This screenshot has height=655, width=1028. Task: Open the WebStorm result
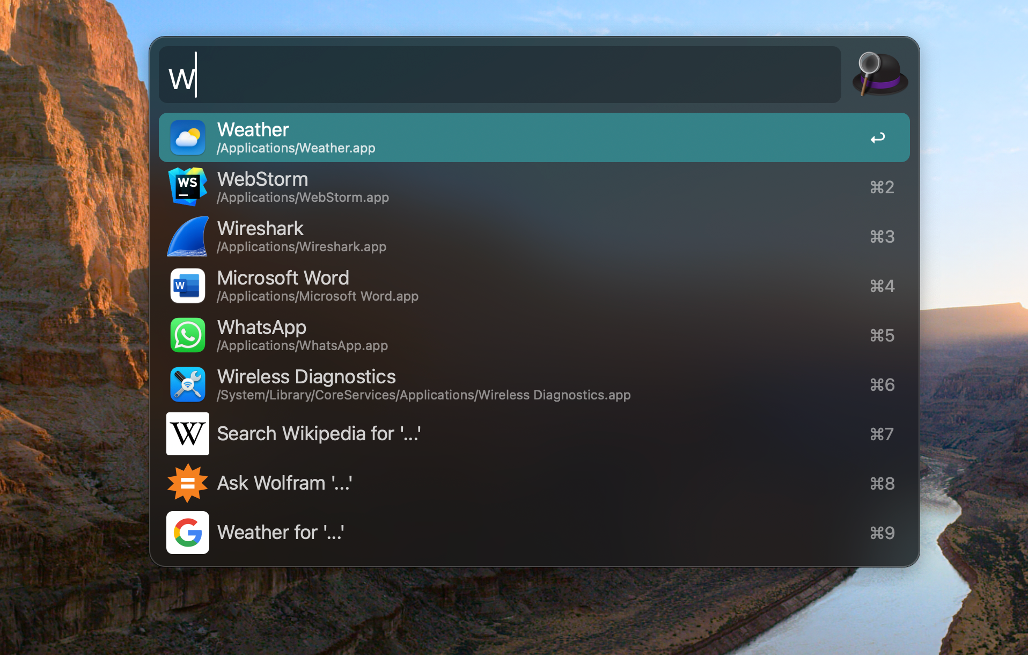[x=534, y=187]
